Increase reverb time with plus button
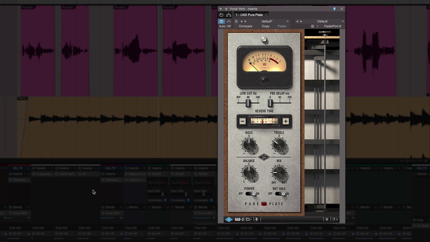430x242 pixels. 286,121
